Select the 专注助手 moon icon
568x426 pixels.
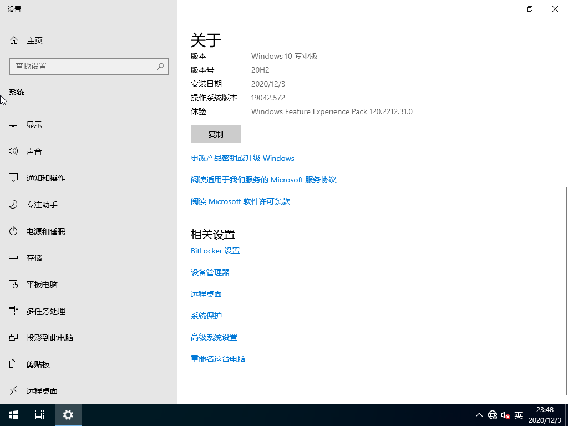pos(13,204)
